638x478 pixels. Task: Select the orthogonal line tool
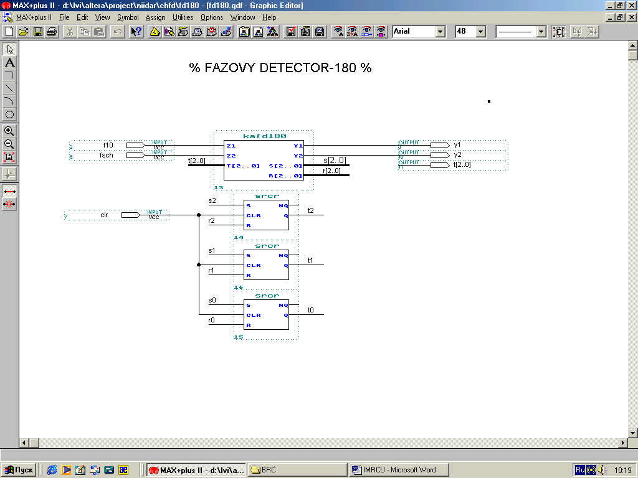point(9,75)
